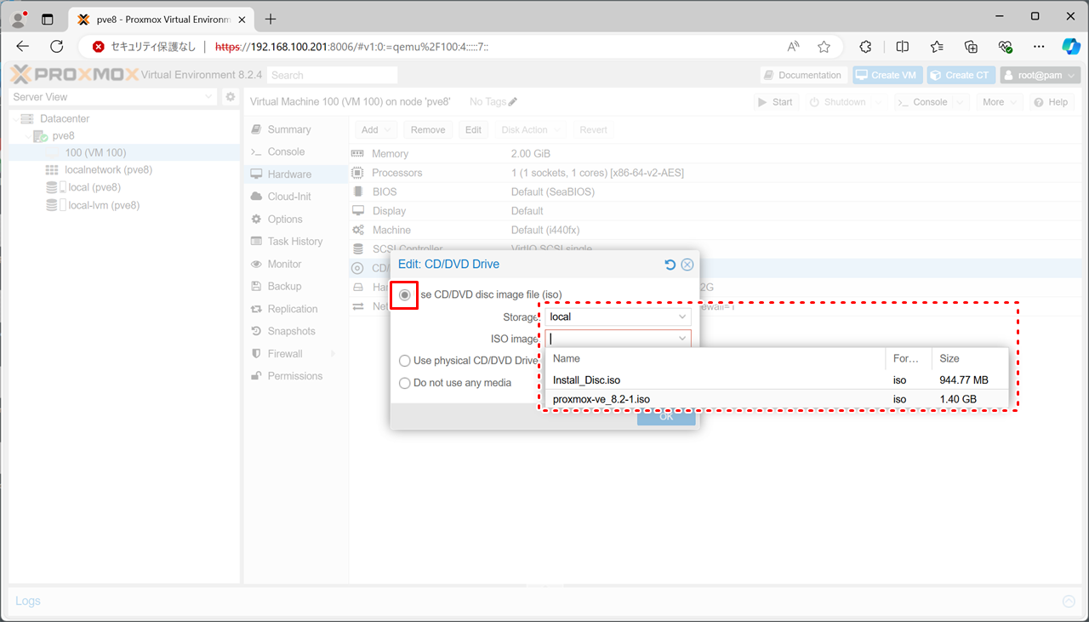This screenshot has height=622, width=1089.
Task: Open the browser extensions icon
Action: [x=866, y=47]
